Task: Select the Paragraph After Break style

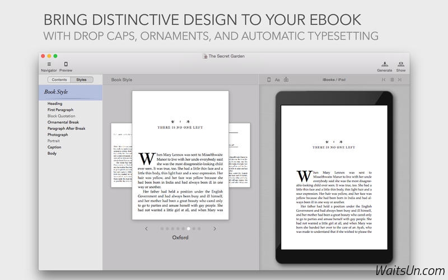Action: pos(66,129)
